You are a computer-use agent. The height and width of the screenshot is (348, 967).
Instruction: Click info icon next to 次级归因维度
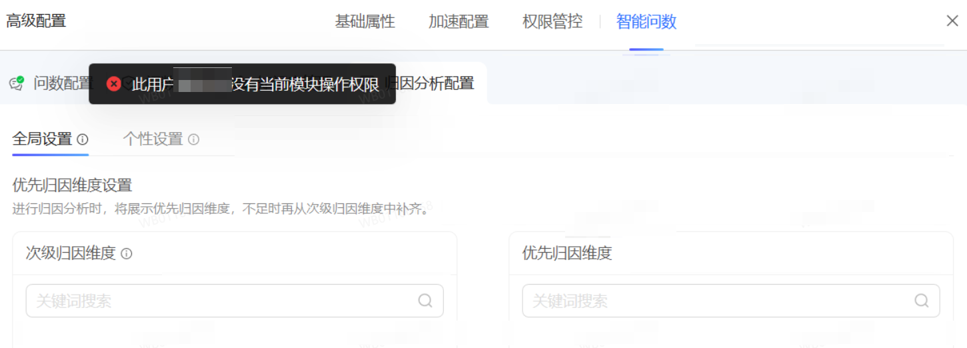click(x=127, y=254)
